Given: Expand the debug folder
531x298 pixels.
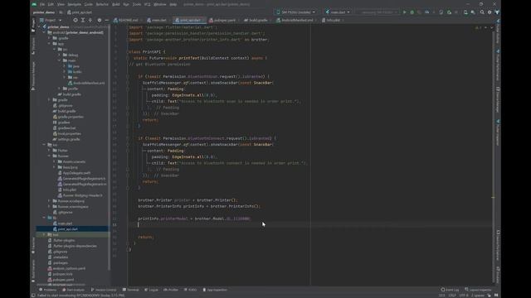Looking at the screenshot, I should 60,55.
